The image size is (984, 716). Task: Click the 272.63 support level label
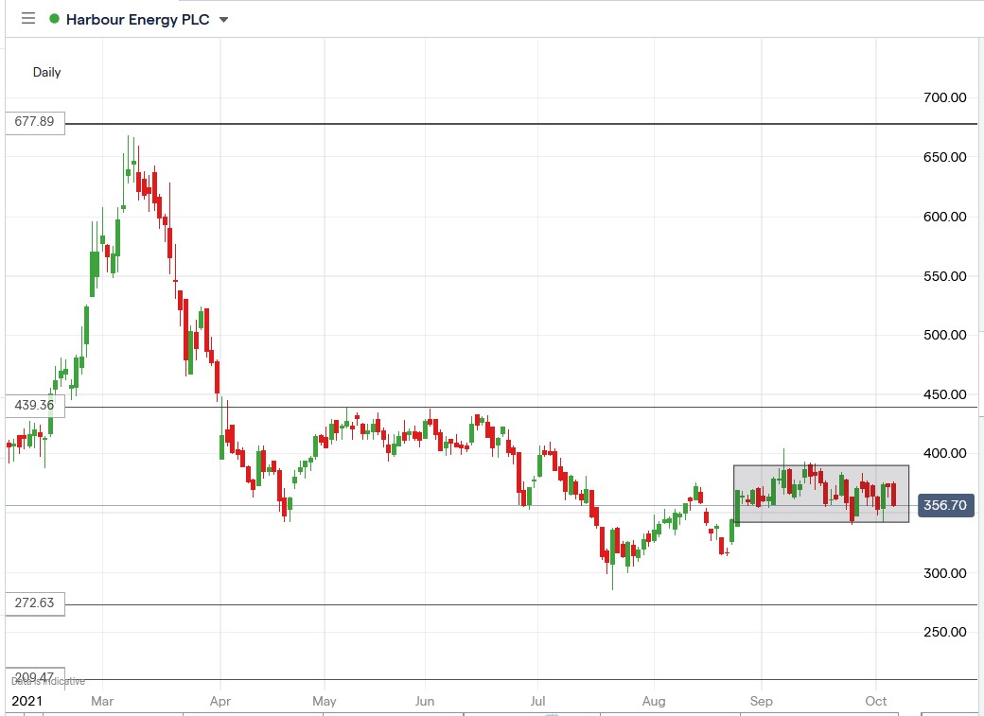coord(35,602)
